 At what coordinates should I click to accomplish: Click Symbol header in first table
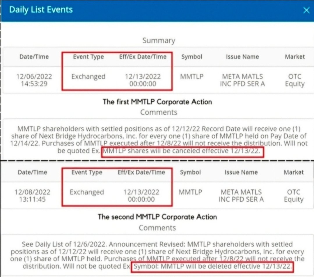192,57
